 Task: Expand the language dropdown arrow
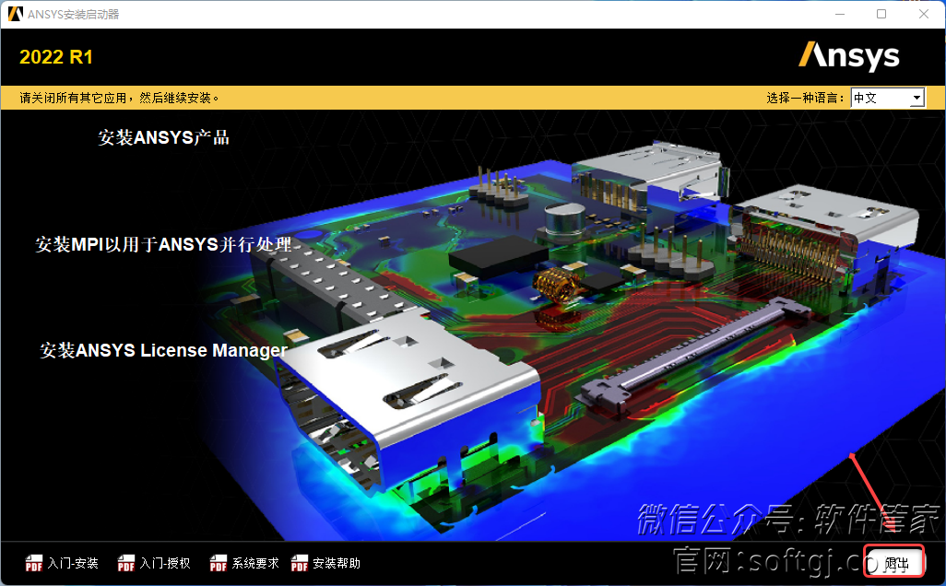916,98
